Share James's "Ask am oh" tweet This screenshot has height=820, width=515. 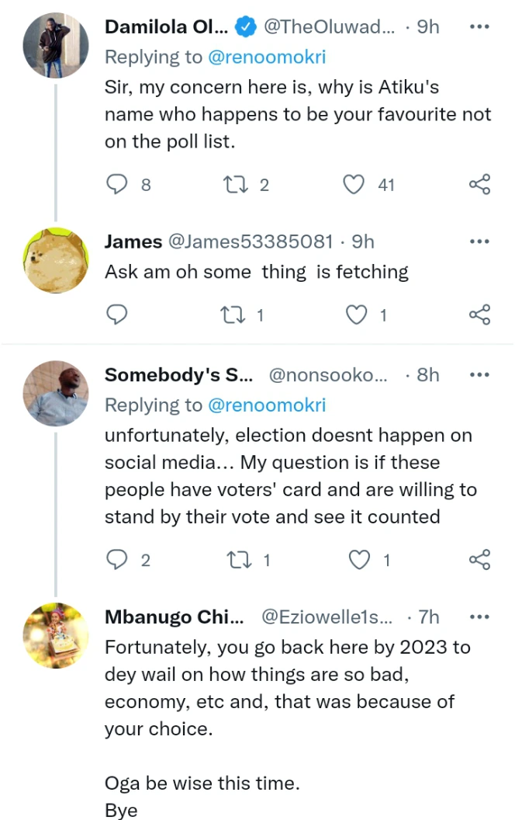pos(480,314)
